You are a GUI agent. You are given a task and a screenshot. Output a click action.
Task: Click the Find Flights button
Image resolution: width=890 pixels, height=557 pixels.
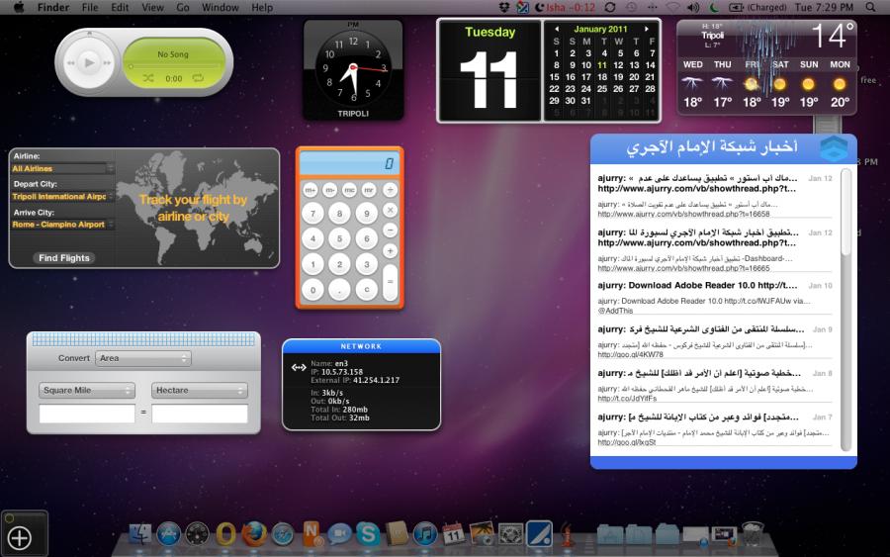tap(64, 258)
